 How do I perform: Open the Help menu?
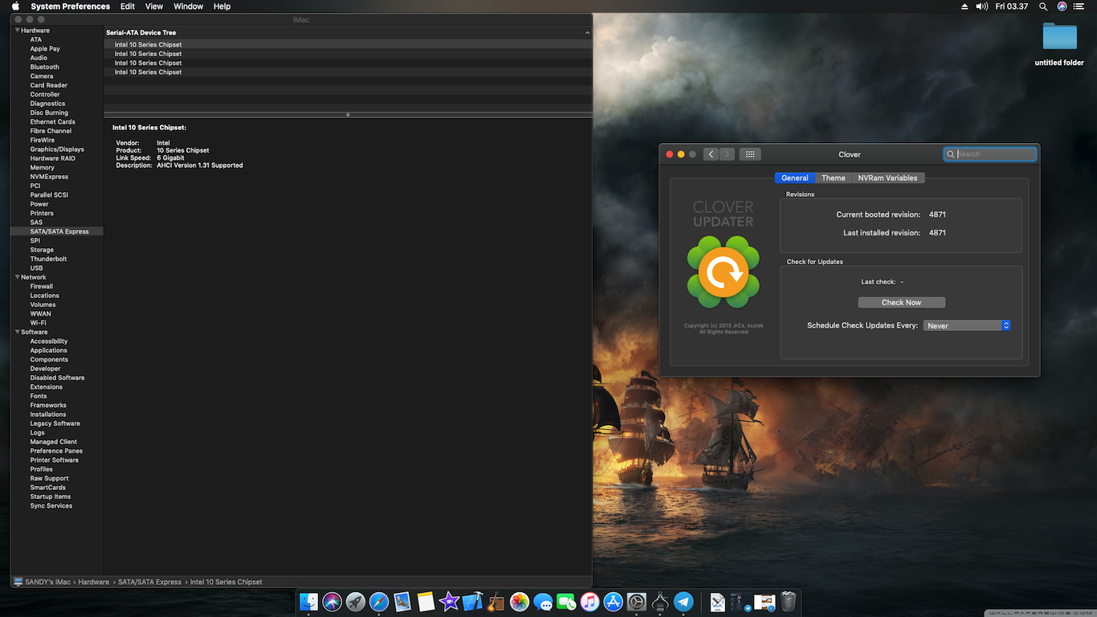tap(222, 6)
